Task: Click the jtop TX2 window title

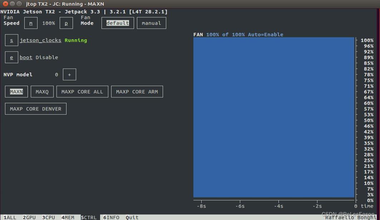Action: click(x=65, y=4)
